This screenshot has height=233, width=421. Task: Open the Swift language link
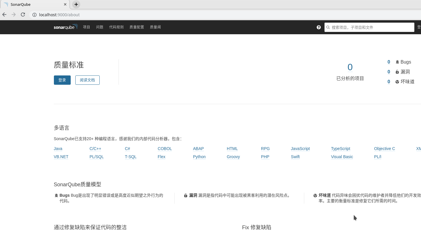click(x=295, y=157)
